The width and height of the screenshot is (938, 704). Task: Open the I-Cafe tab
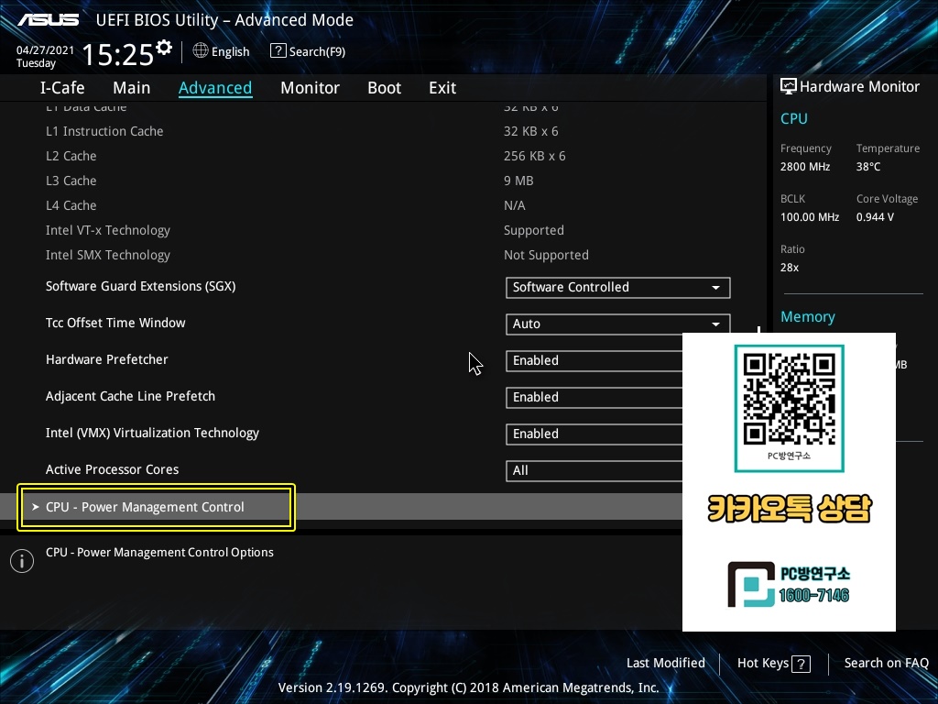[62, 88]
